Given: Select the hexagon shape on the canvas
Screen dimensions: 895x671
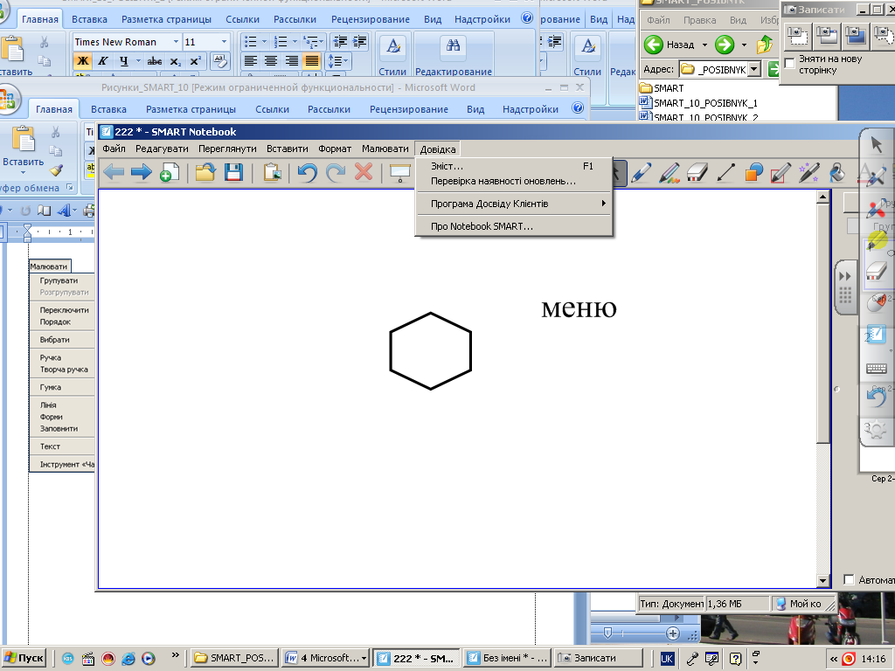Looking at the screenshot, I should point(430,350).
